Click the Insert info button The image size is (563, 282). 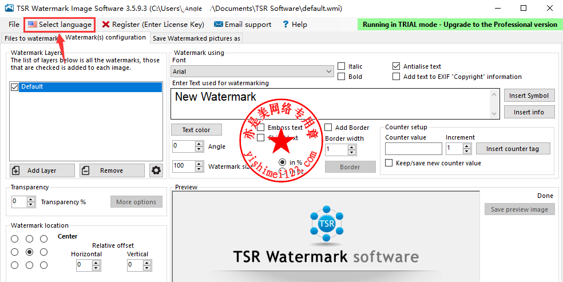point(529,112)
